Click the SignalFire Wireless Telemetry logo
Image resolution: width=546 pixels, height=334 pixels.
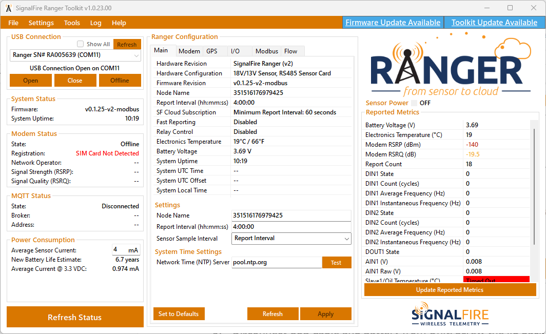tap(450, 314)
